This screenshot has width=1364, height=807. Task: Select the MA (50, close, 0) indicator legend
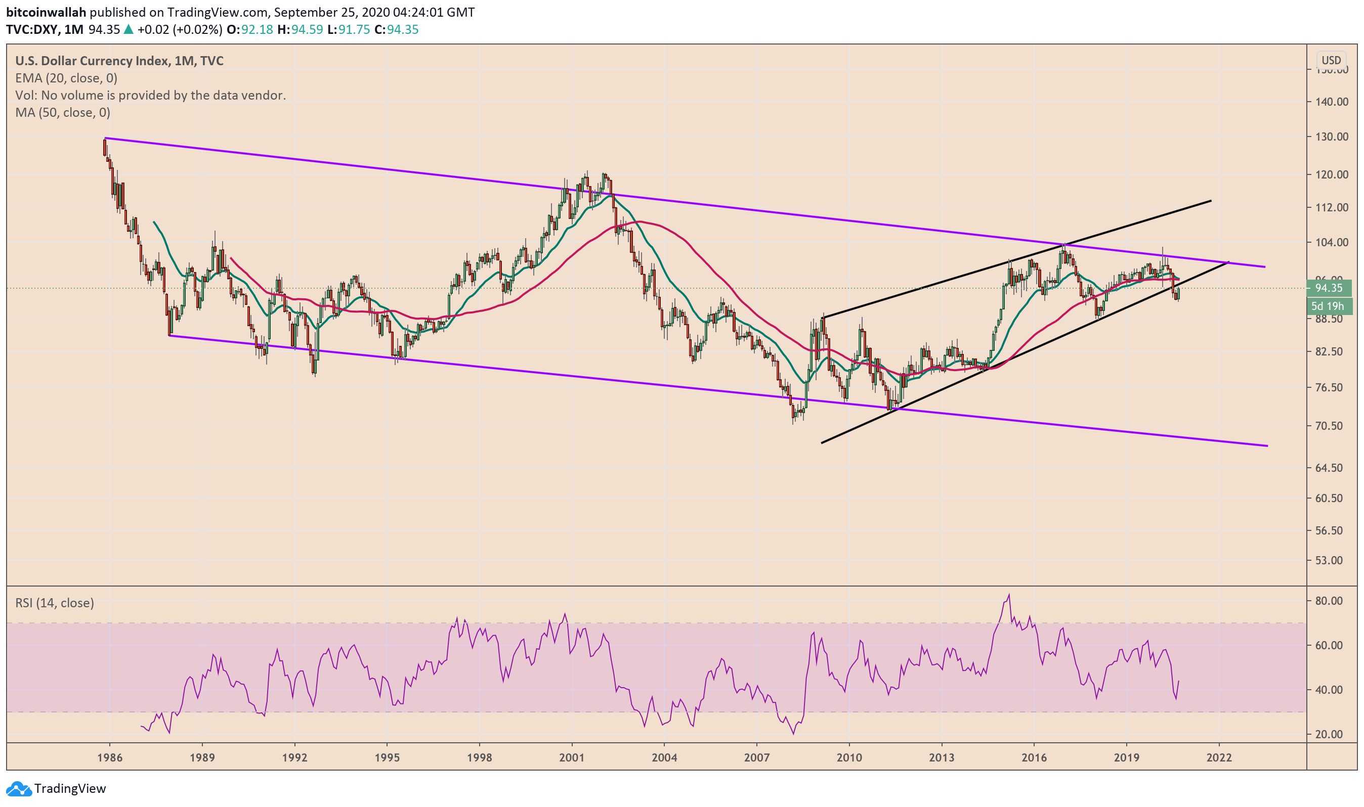[x=63, y=113]
